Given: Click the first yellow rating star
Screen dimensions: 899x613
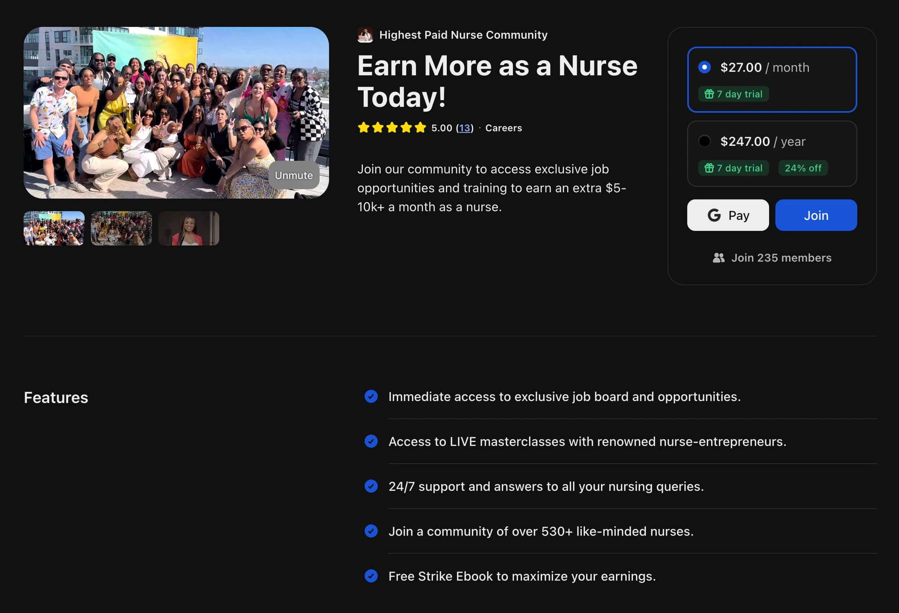Looking at the screenshot, I should point(363,128).
